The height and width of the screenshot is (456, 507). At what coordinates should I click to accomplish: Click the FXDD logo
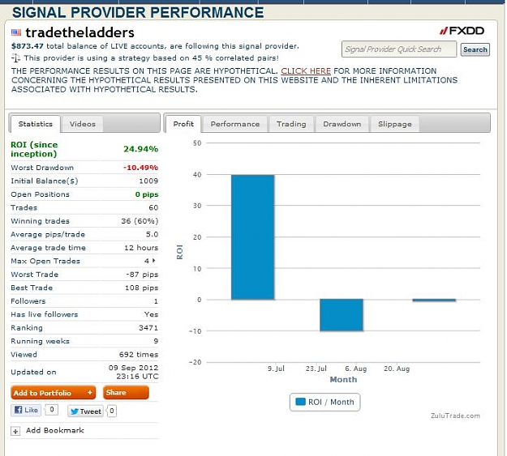[x=462, y=31]
